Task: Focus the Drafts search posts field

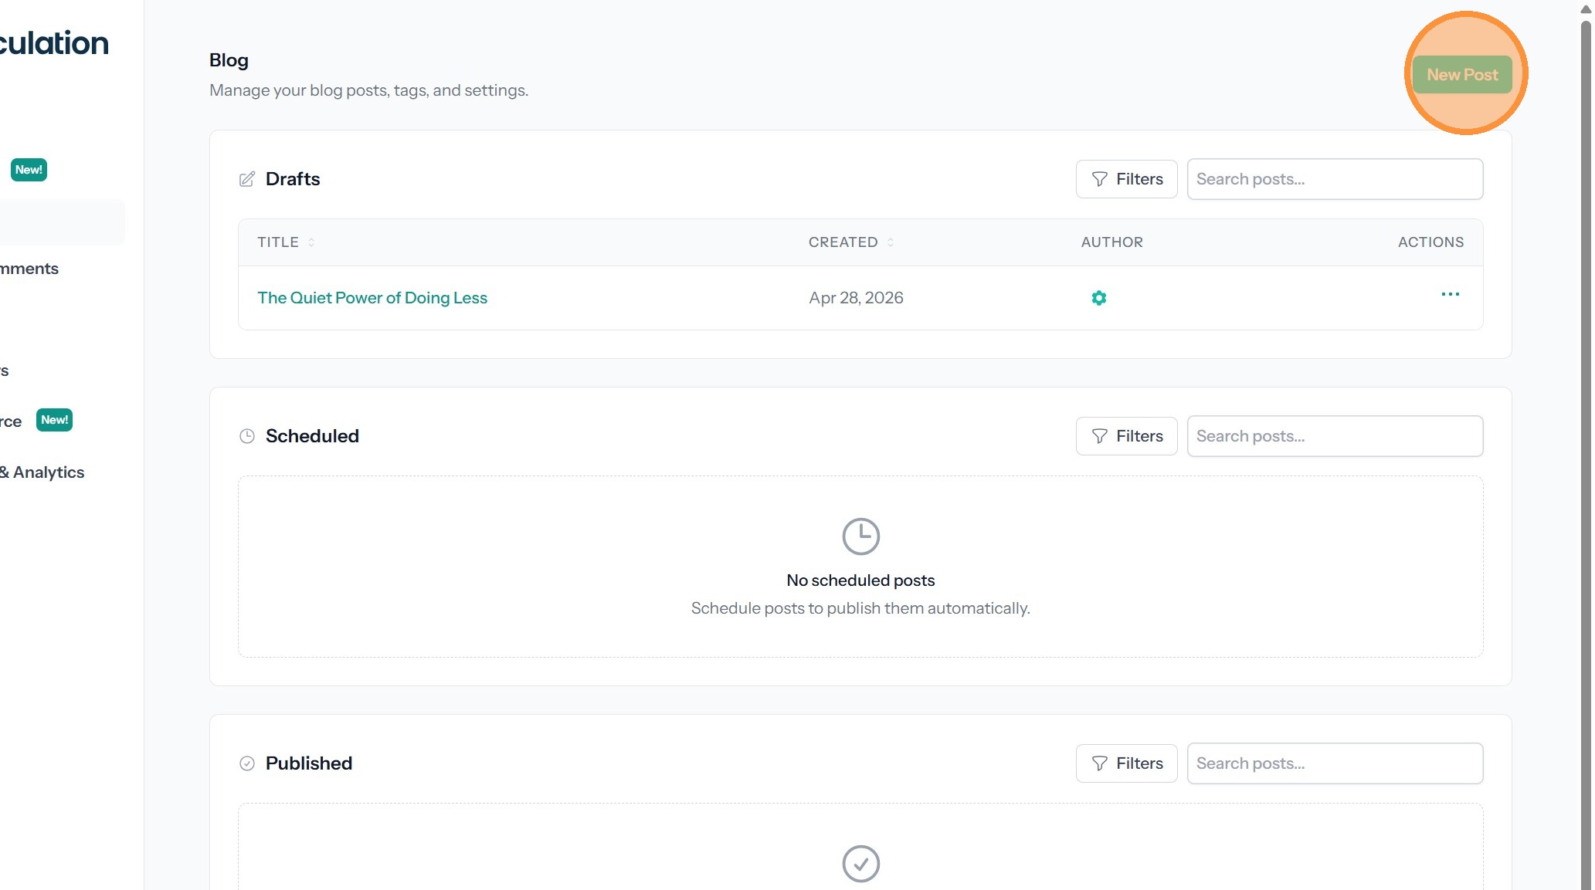Action: click(x=1334, y=179)
